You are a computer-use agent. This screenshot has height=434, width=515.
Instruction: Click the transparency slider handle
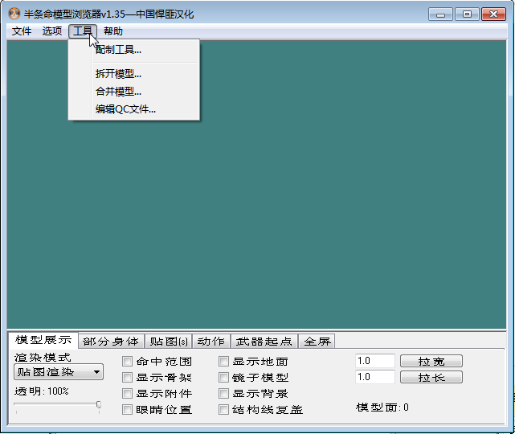pos(99,404)
